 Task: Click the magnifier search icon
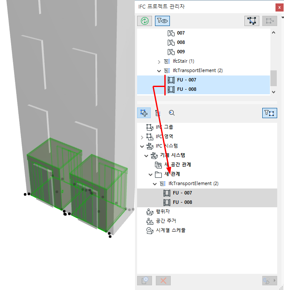point(172,113)
